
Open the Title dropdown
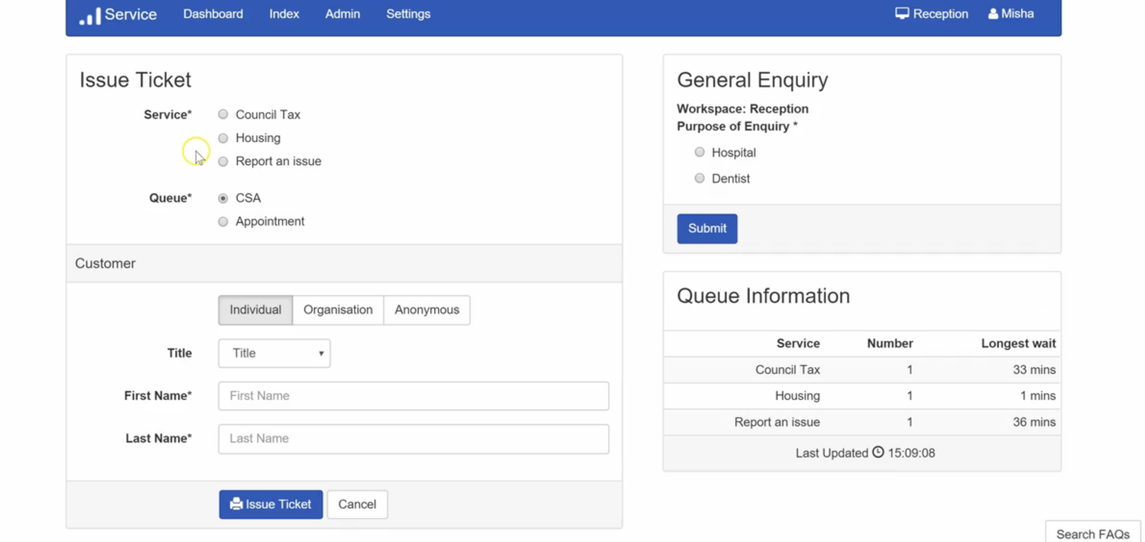click(x=274, y=353)
